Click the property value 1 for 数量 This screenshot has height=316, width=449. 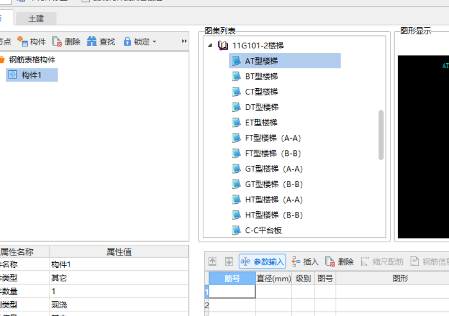119,291
